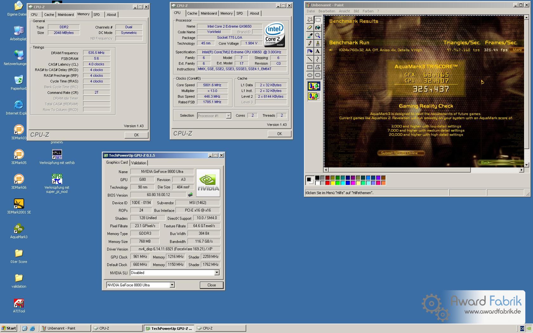
Task: Open the Windows Start menu
Action: (9, 328)
